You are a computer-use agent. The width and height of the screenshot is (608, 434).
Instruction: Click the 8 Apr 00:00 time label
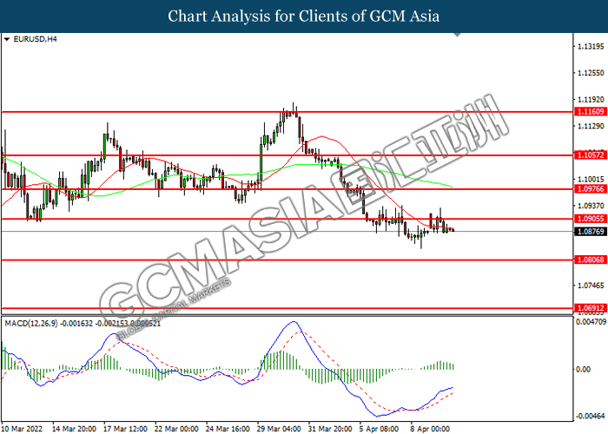[431, 429]
